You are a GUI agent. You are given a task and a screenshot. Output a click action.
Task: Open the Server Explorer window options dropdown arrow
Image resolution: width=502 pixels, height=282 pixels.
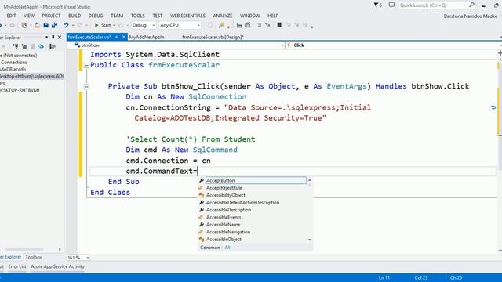47,37
